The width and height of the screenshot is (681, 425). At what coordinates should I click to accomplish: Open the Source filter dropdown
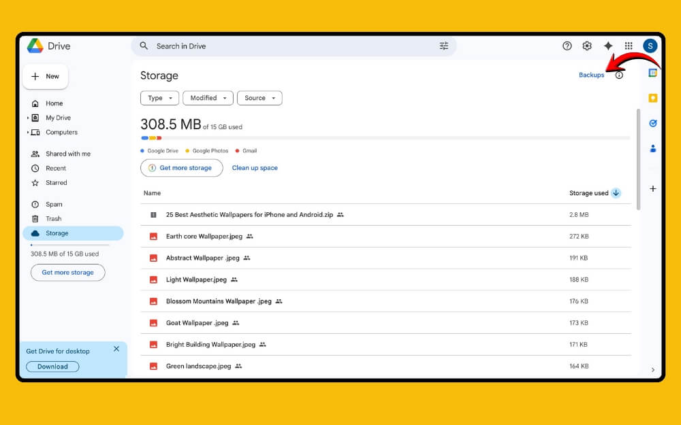pos(259,98)
